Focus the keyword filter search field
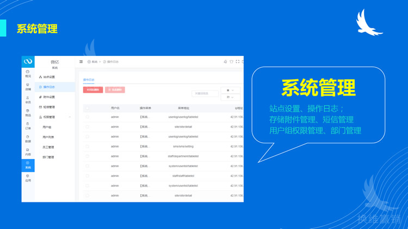Image resolution: width=408 pixels, height=229 pixels. pos(205,93)
